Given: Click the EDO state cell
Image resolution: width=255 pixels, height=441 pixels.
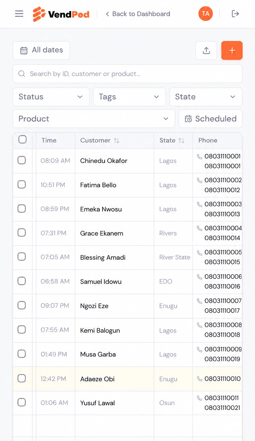Looking at the screenshot, I should point(166,281).
